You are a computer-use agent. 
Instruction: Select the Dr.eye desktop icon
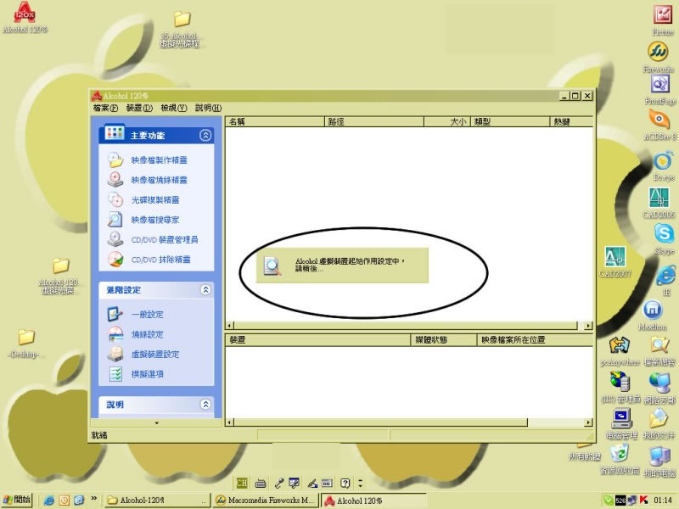pyautogui.click(x=663, y=165)
